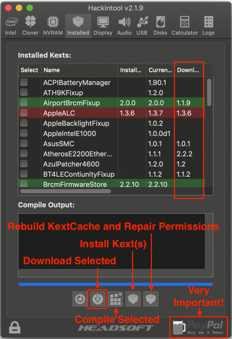The width and height of the screenshot is (232, 339).
Task: Switch to the Audio tab
Action: point(124,26)
